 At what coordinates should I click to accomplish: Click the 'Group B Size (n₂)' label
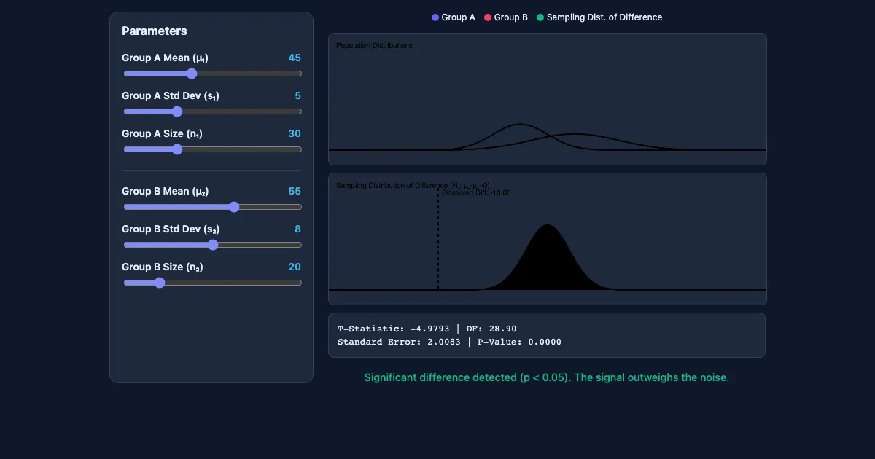(x=163, y=267)
